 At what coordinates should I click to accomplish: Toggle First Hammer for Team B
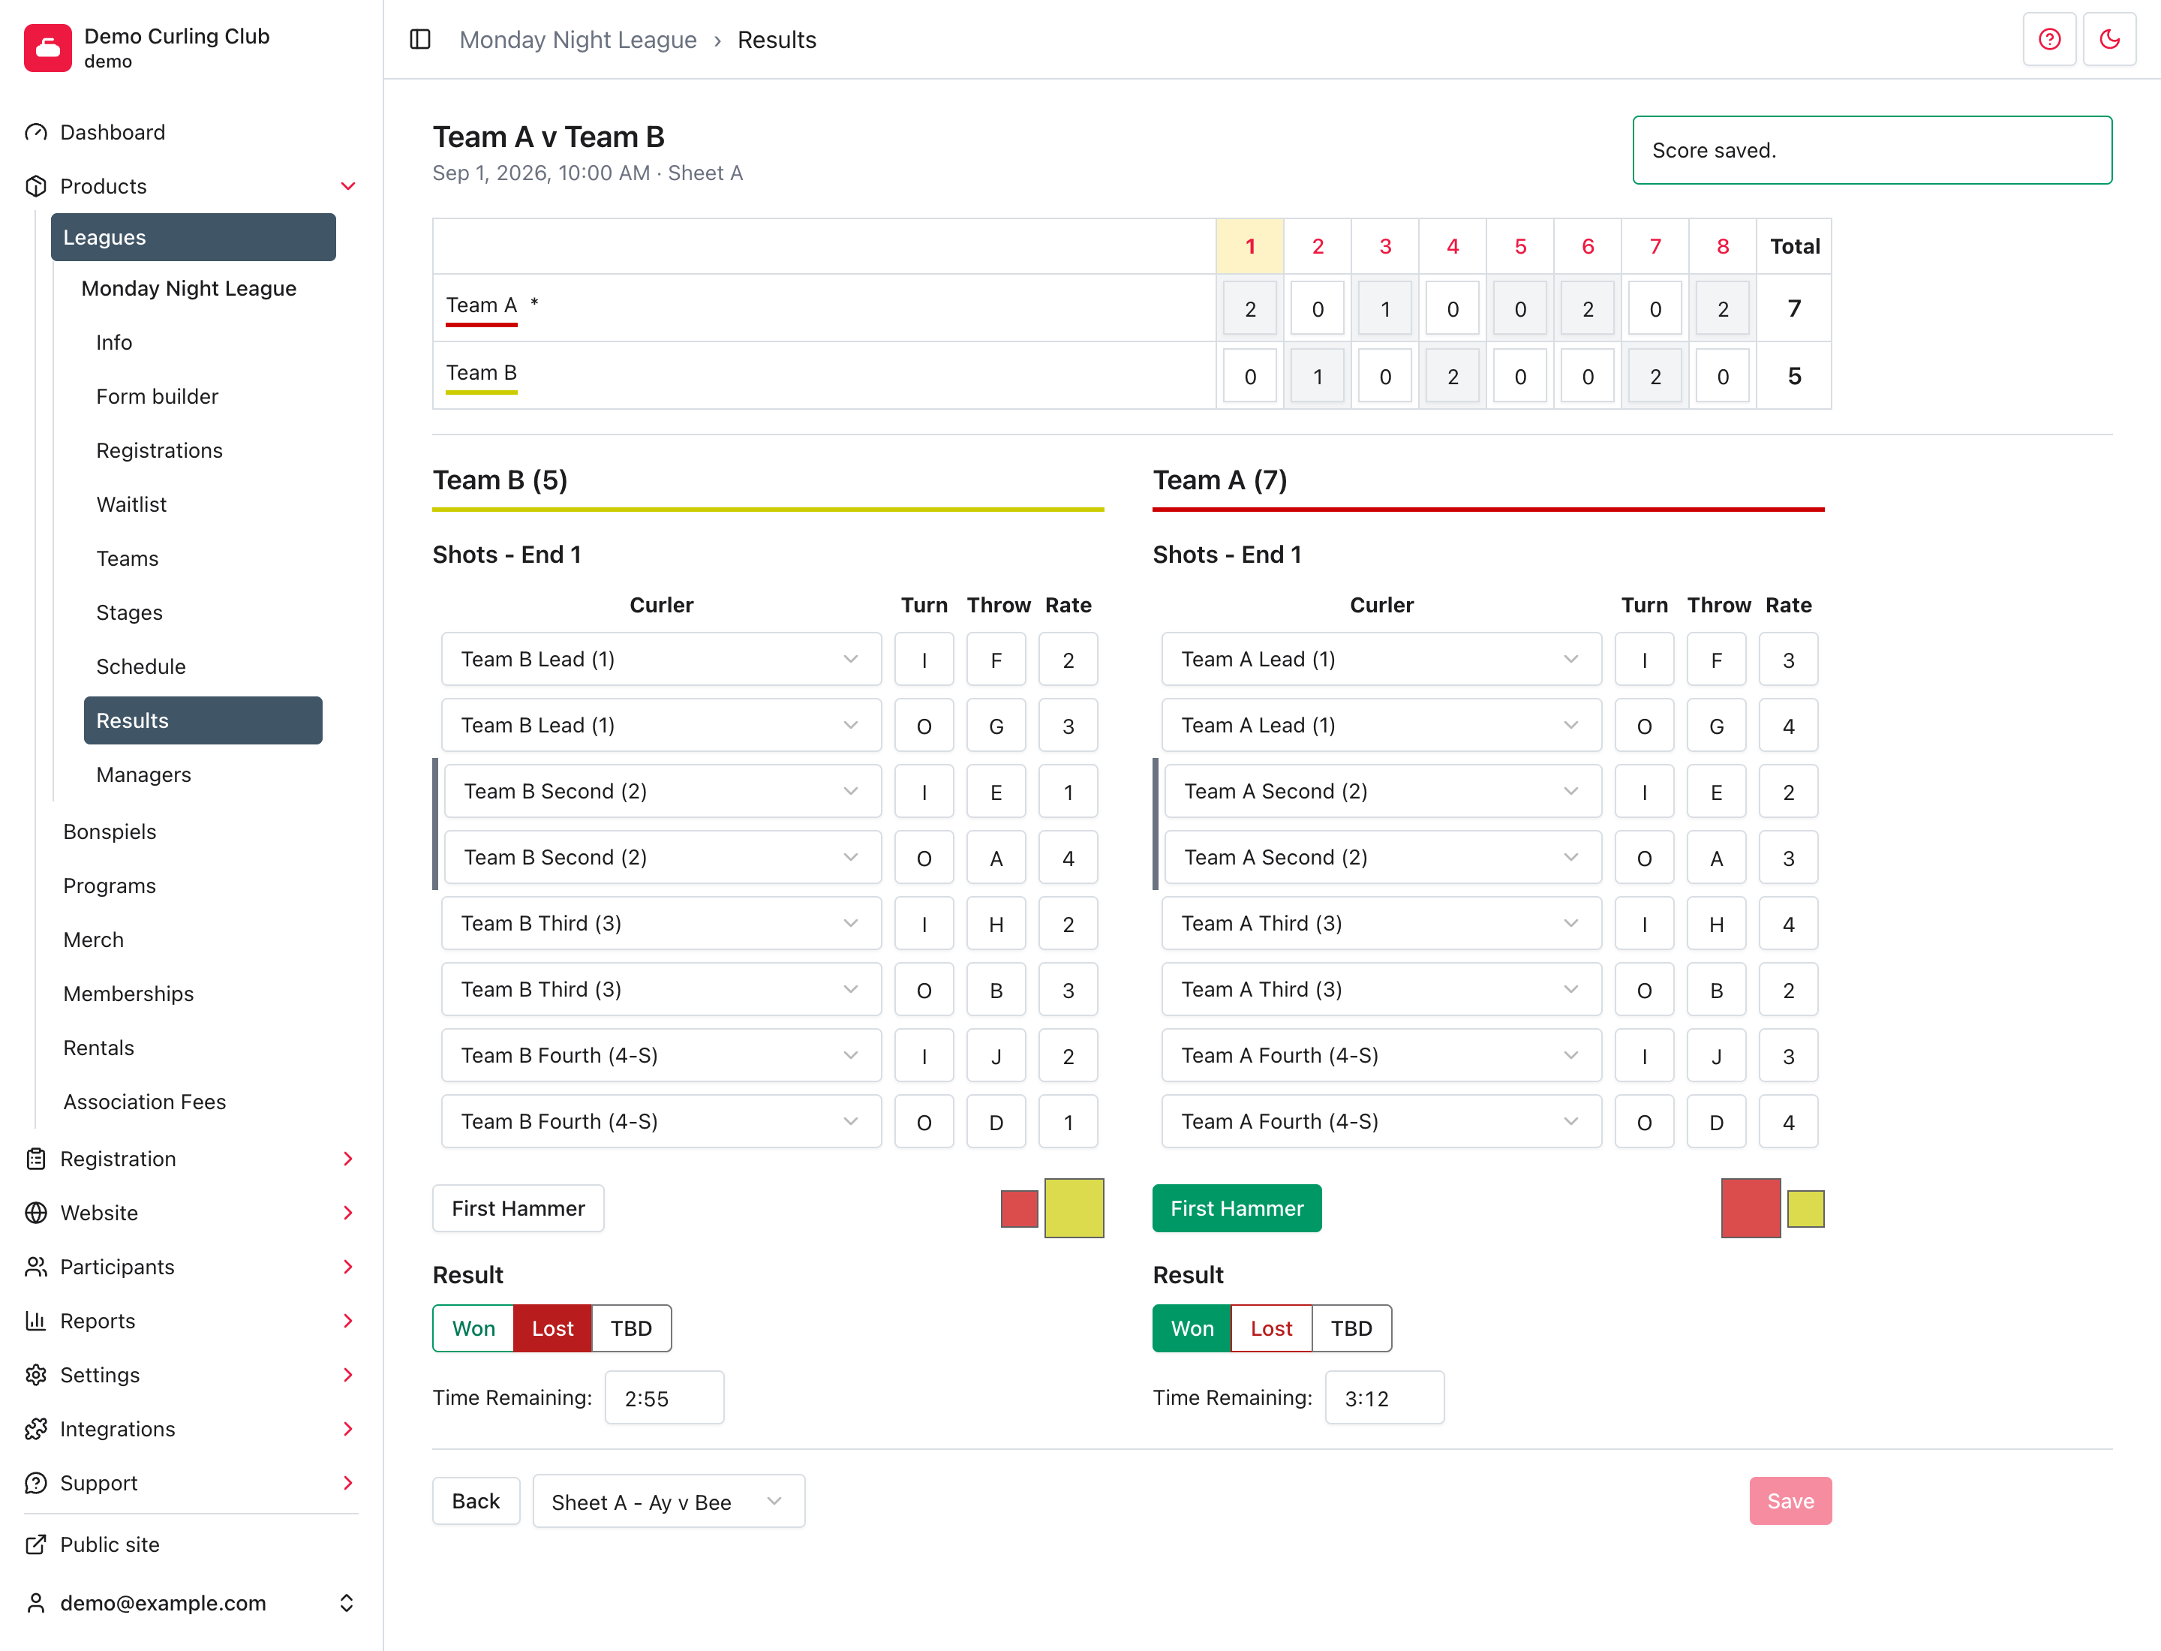coord(518,1209)
